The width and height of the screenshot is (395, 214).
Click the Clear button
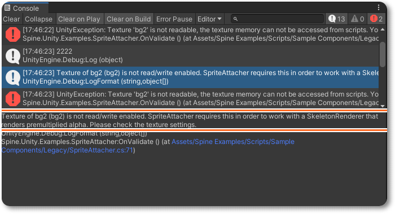[x=11, y=19]
